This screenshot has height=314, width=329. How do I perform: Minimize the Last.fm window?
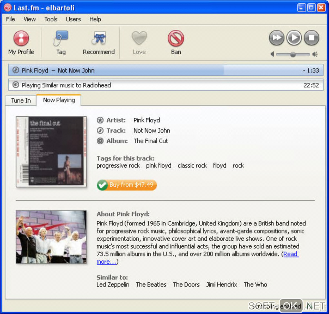(302, 8)
